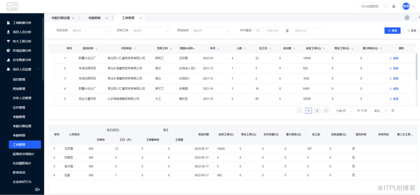Click the calendar icon in 年月查询 field
The image size is (420, 195).
tap(258, 31)
